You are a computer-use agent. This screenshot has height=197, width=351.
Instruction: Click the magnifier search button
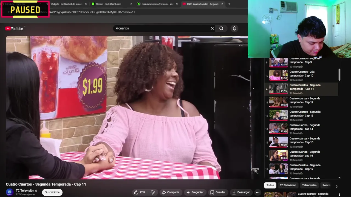[221, 28]
